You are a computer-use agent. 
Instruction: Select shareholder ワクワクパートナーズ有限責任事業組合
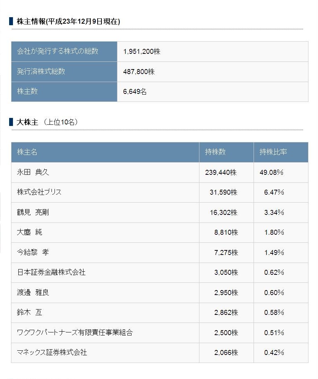click(x=75, y=332)
